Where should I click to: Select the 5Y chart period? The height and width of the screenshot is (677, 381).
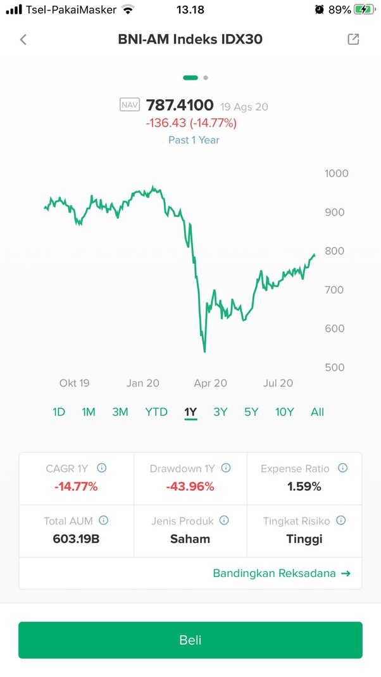[x=251, y=412]
